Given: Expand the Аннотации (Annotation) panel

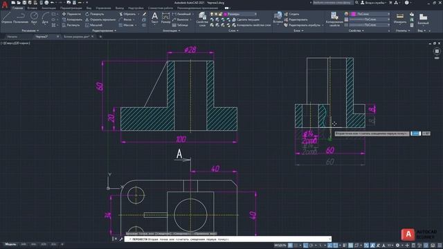Looking at the screenshot, I should [x=171, y=30].
